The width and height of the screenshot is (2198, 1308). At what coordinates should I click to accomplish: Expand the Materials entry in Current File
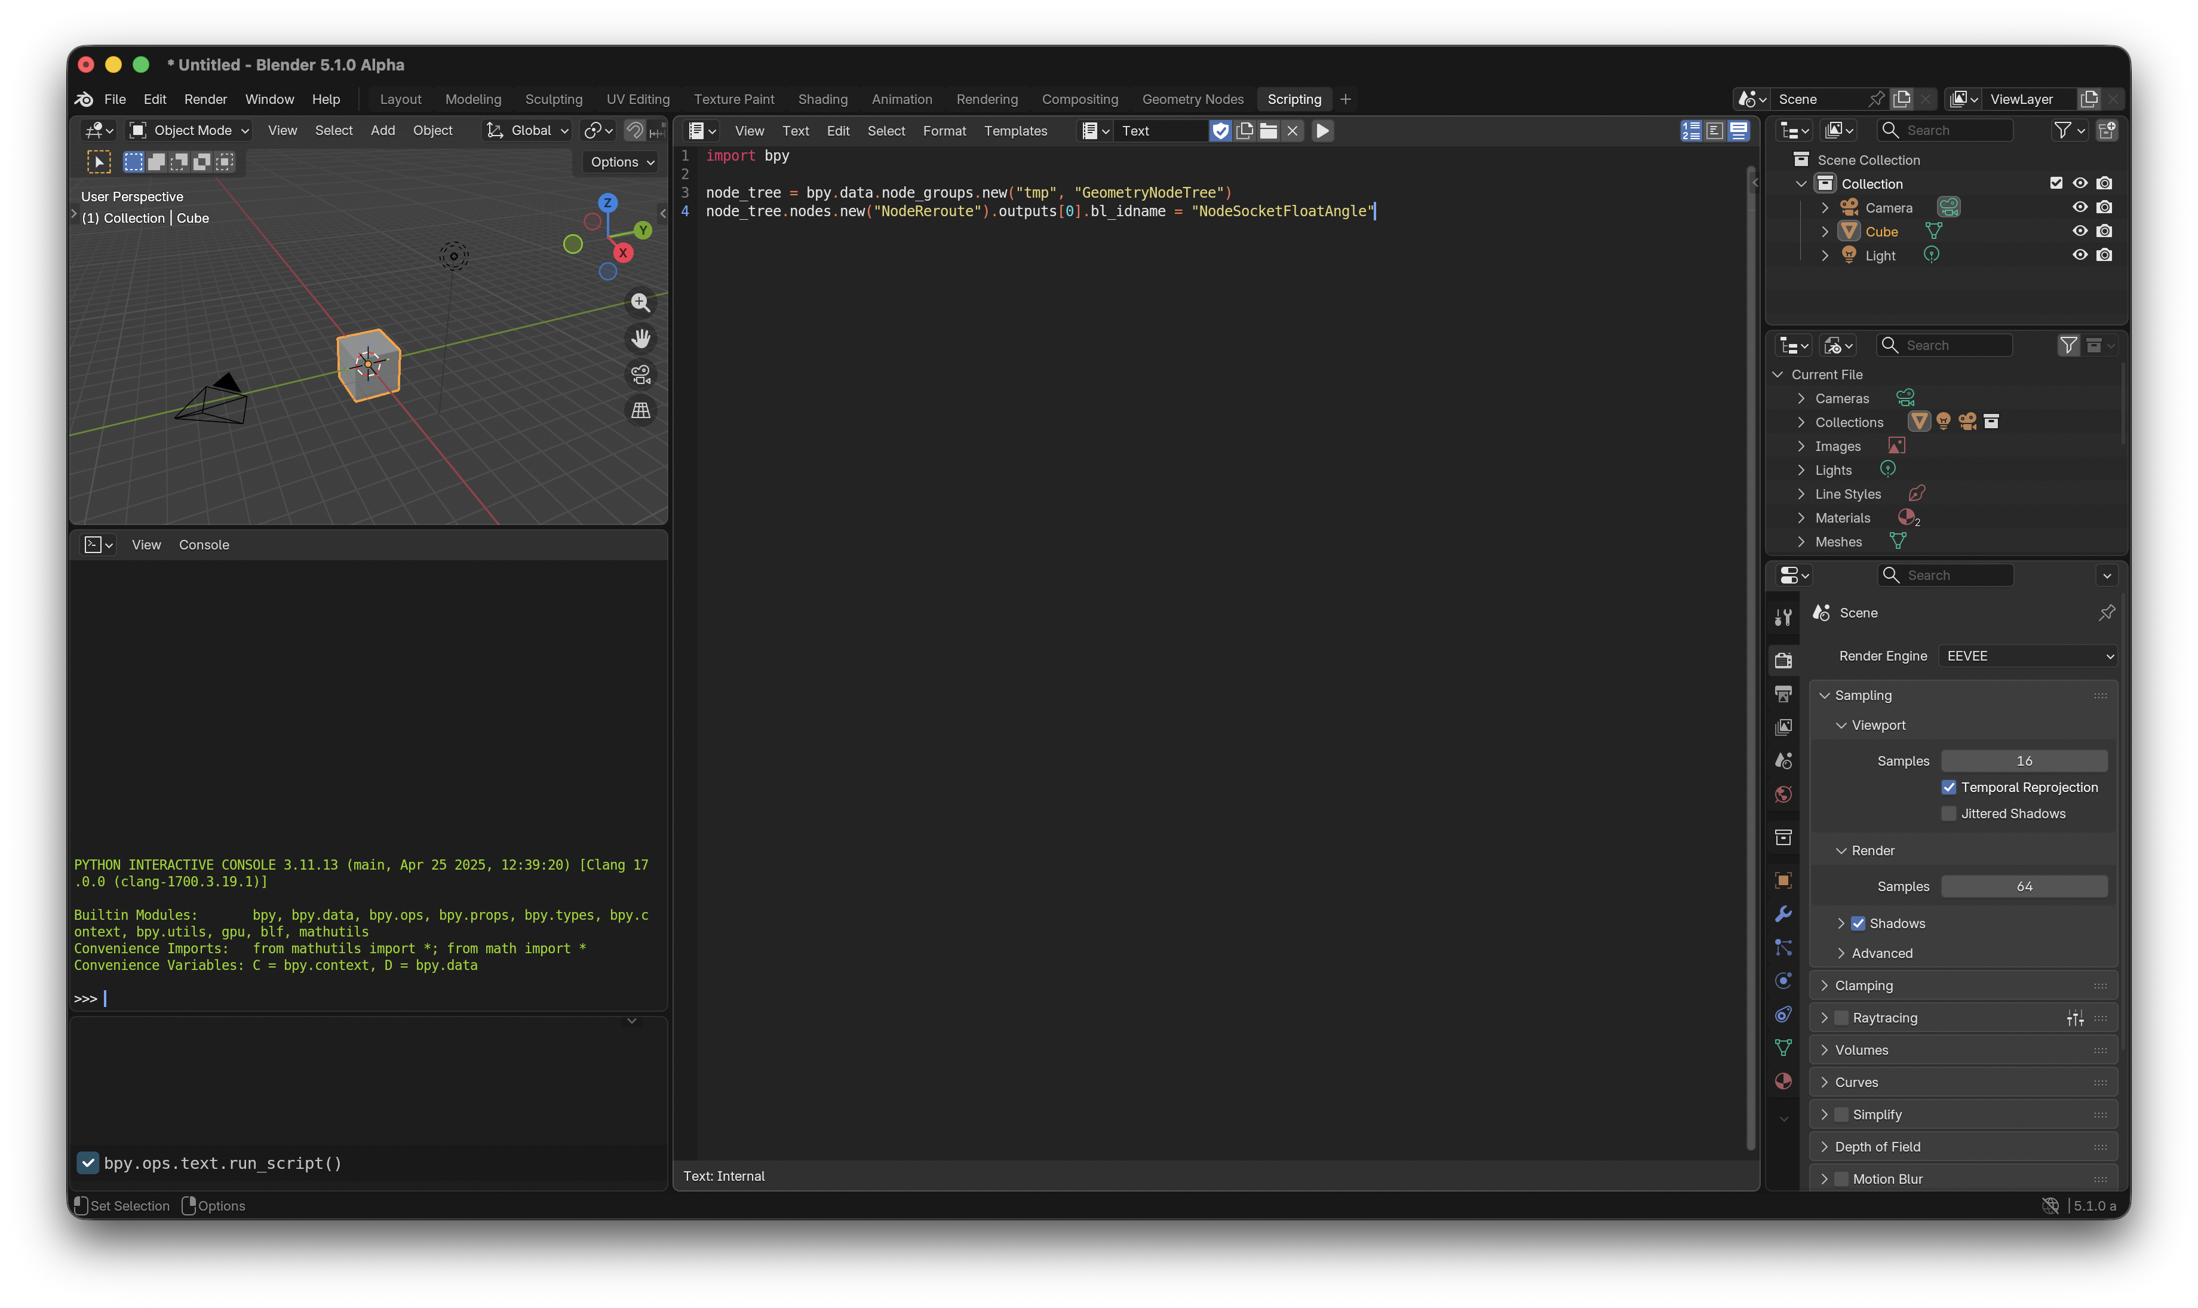pyautogui.click(x=1801, y=518)
